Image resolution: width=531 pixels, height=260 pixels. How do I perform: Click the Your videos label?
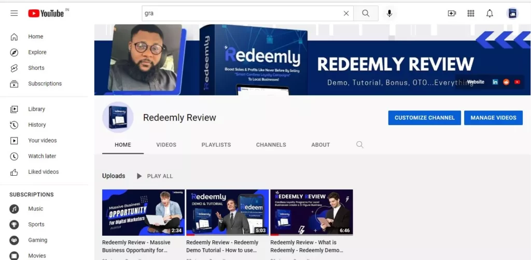(43, 141)
